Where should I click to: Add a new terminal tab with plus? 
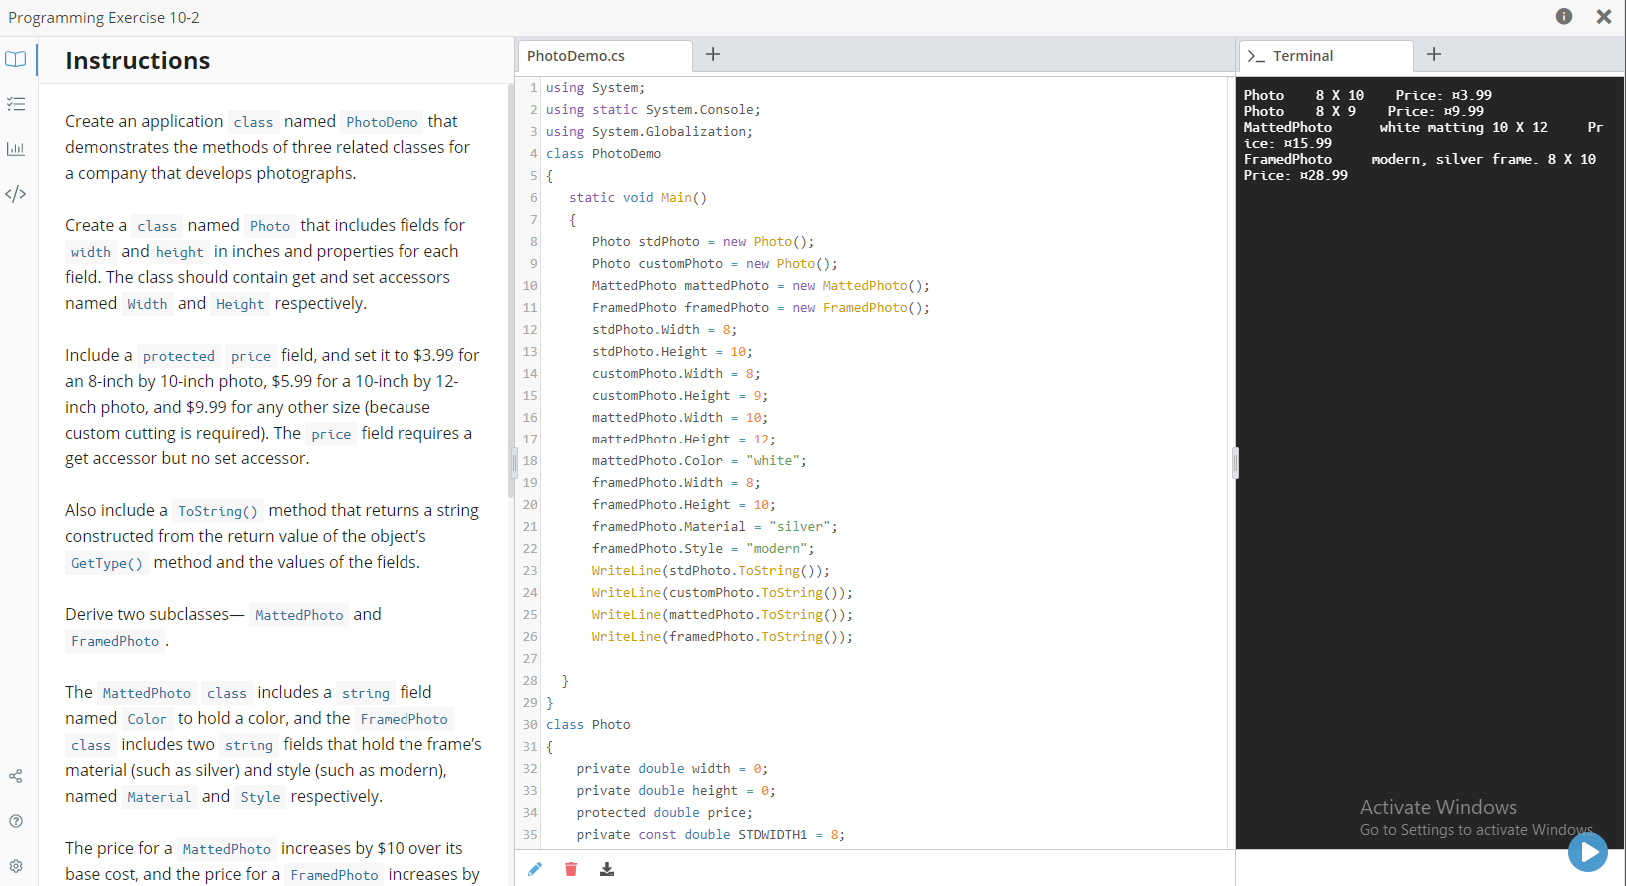click(1434, 54)
